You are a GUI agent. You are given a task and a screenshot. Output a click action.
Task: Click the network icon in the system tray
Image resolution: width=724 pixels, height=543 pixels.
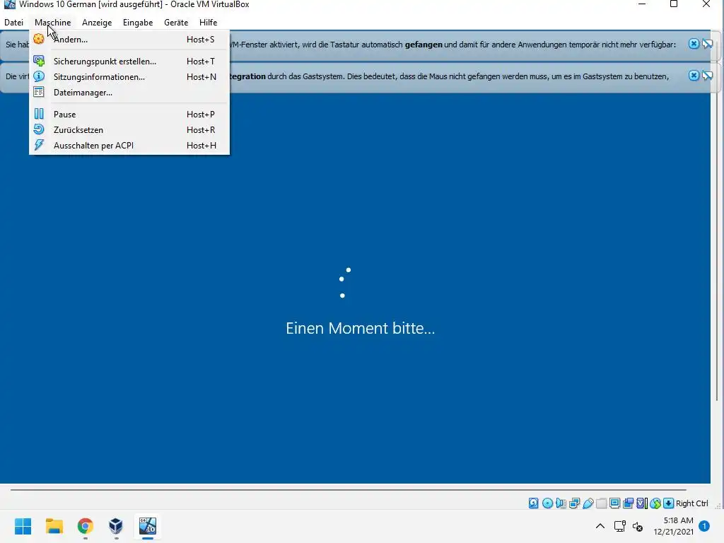click(x=619, y=526)
